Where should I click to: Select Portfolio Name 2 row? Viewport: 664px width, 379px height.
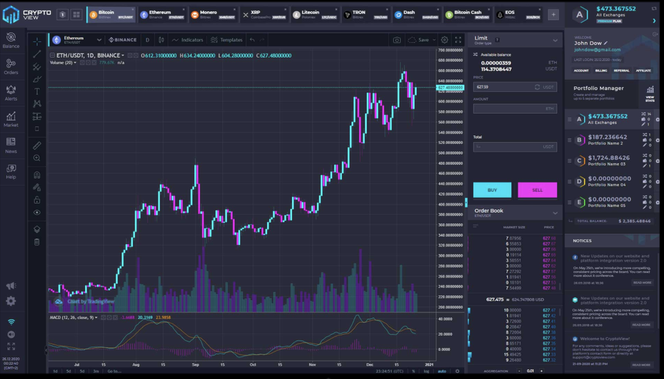coord(612,140)
